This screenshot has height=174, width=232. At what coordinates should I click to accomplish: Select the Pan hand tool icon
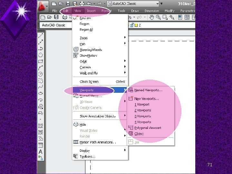pyautogui.click(x=151, y=17)
